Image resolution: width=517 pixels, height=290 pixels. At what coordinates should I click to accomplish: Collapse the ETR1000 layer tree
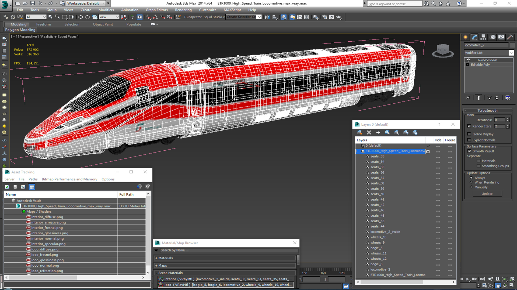[x=358, y=151]
